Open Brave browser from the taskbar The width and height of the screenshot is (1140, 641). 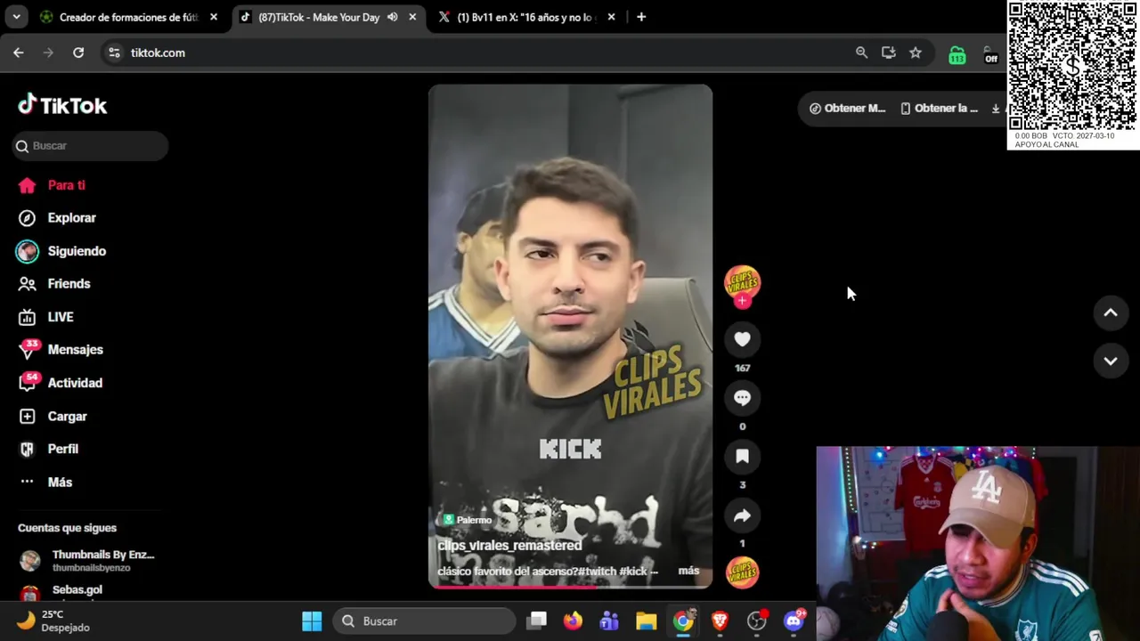[720, 621]
